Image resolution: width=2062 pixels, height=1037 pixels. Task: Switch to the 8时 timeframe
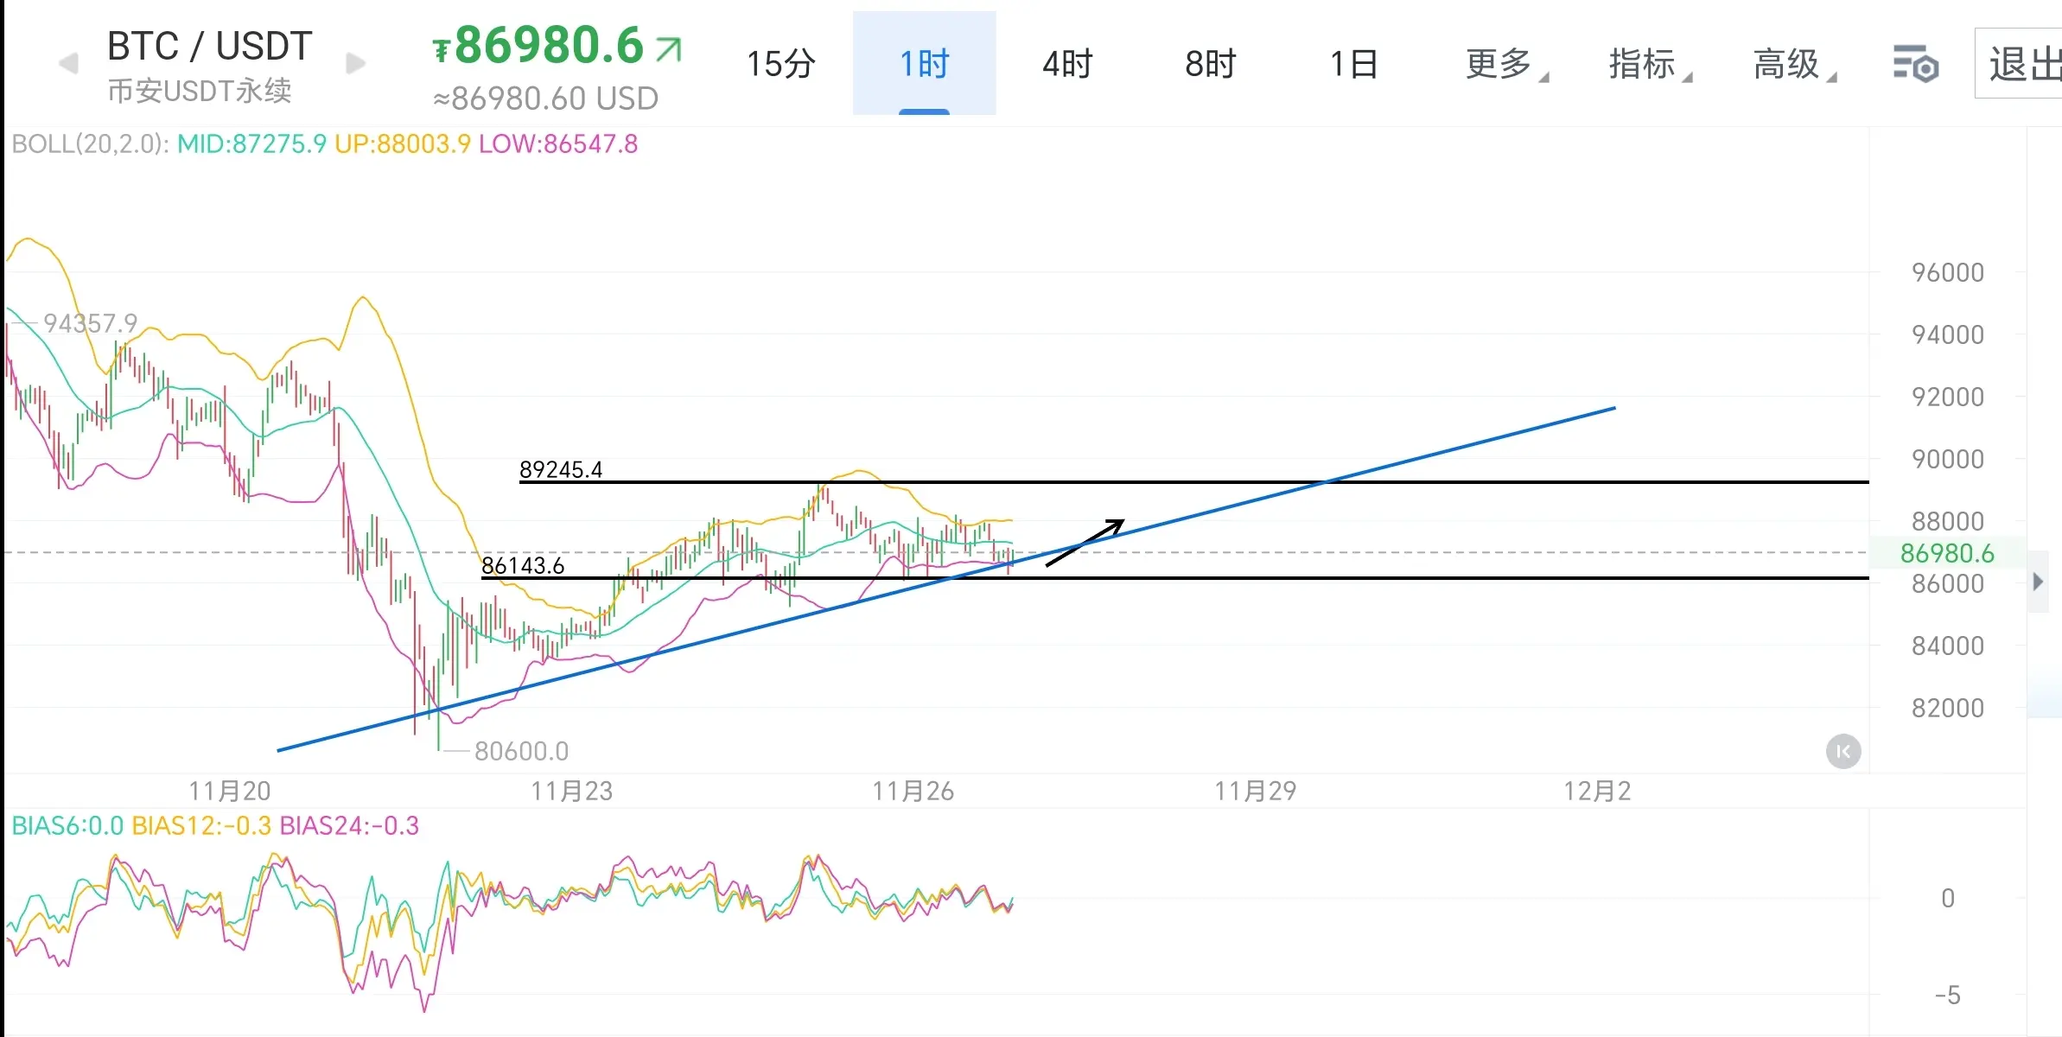coord(1210,64)
